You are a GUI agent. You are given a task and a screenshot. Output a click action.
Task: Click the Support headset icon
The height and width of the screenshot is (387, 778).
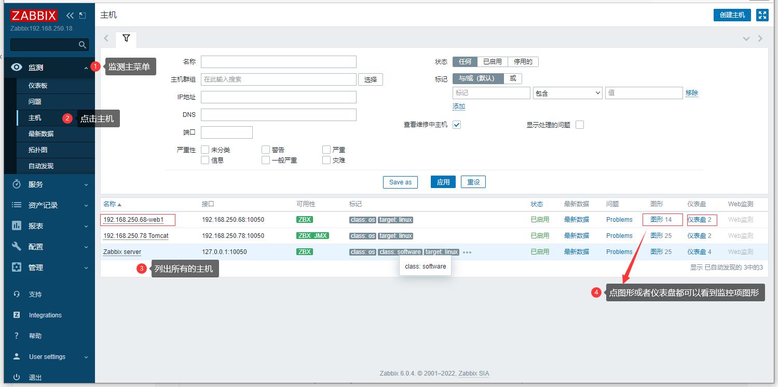[x=17, y=295]
